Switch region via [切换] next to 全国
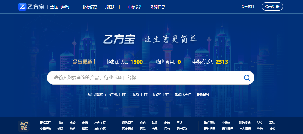This screenshot has width=303, height=134. [65, 7]
